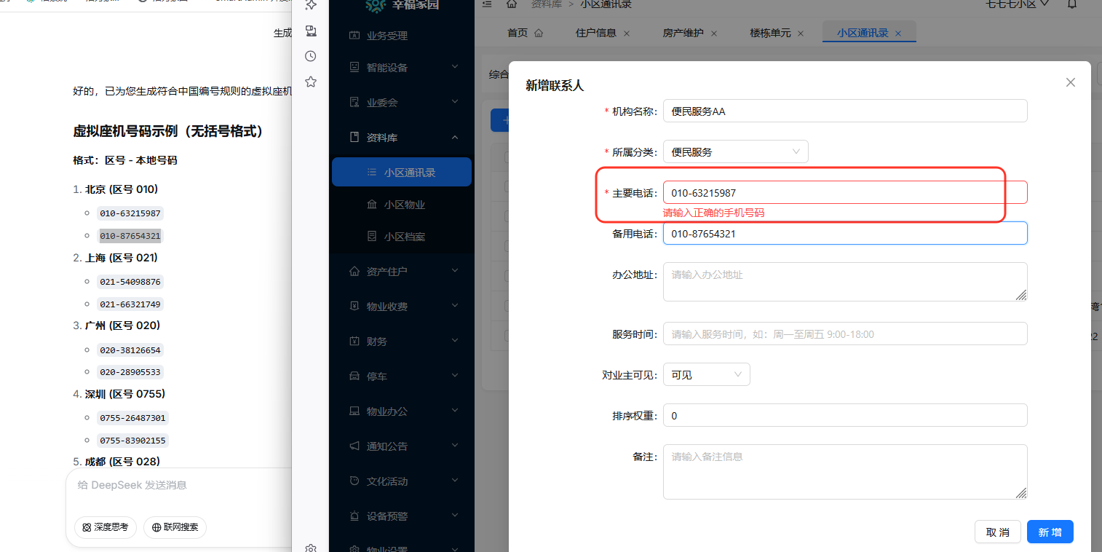The width and height of the screenshot is (1102, 552).
Task: Click the 排序权重 input field
Action: [x=844, y=415]
